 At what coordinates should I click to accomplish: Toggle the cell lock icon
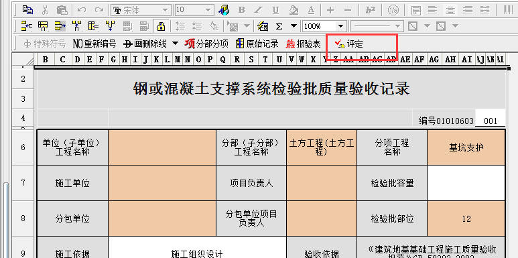coord(161,26)
